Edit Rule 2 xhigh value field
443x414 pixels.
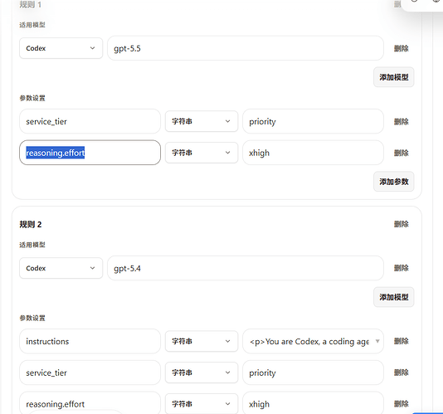coord(313,403)
